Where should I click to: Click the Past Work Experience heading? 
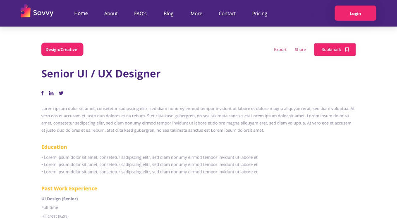point(69,188)
